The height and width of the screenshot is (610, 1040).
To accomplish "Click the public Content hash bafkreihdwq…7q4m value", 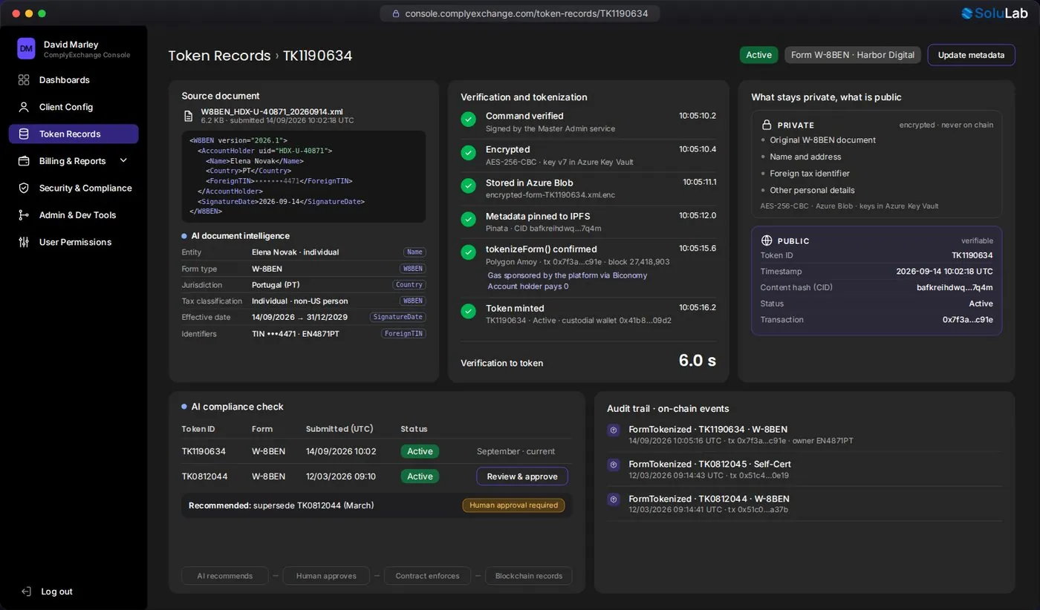I will 955,288.
